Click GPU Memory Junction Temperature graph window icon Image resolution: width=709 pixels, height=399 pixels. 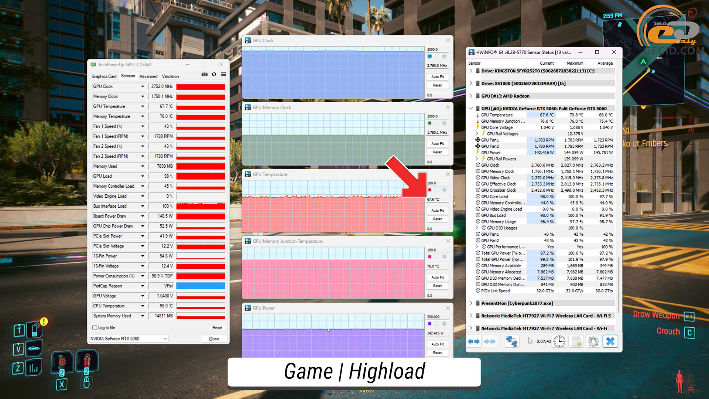tap(248, 241)
